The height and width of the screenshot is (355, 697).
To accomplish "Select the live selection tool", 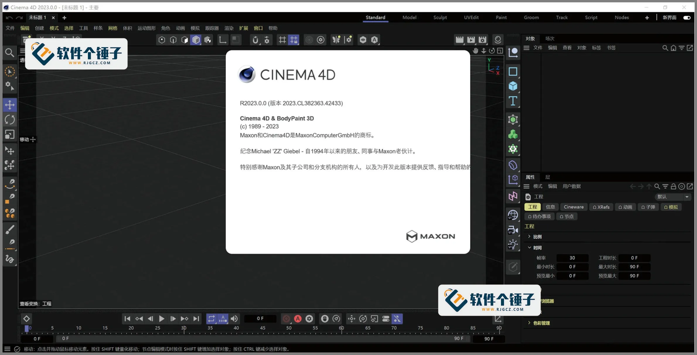I will [10, 72].
